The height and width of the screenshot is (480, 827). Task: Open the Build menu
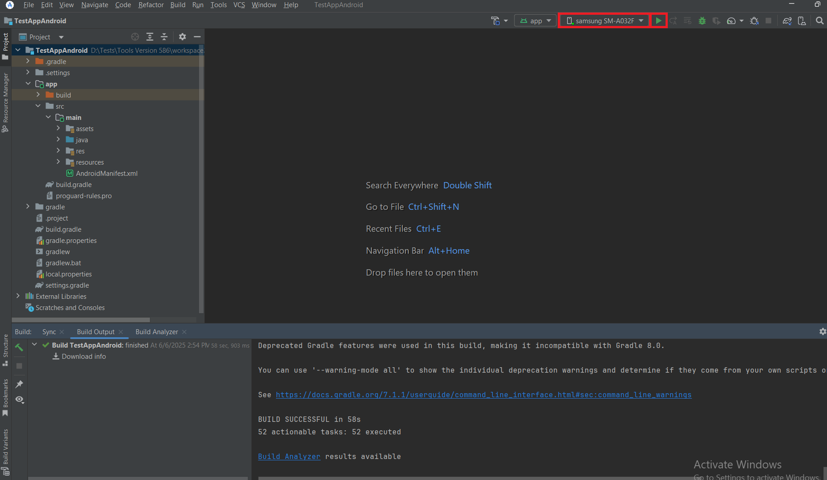coord(178,5)
